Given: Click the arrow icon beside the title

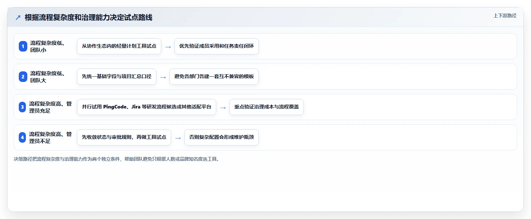Looking at the screenshot, I should point(18,18).
